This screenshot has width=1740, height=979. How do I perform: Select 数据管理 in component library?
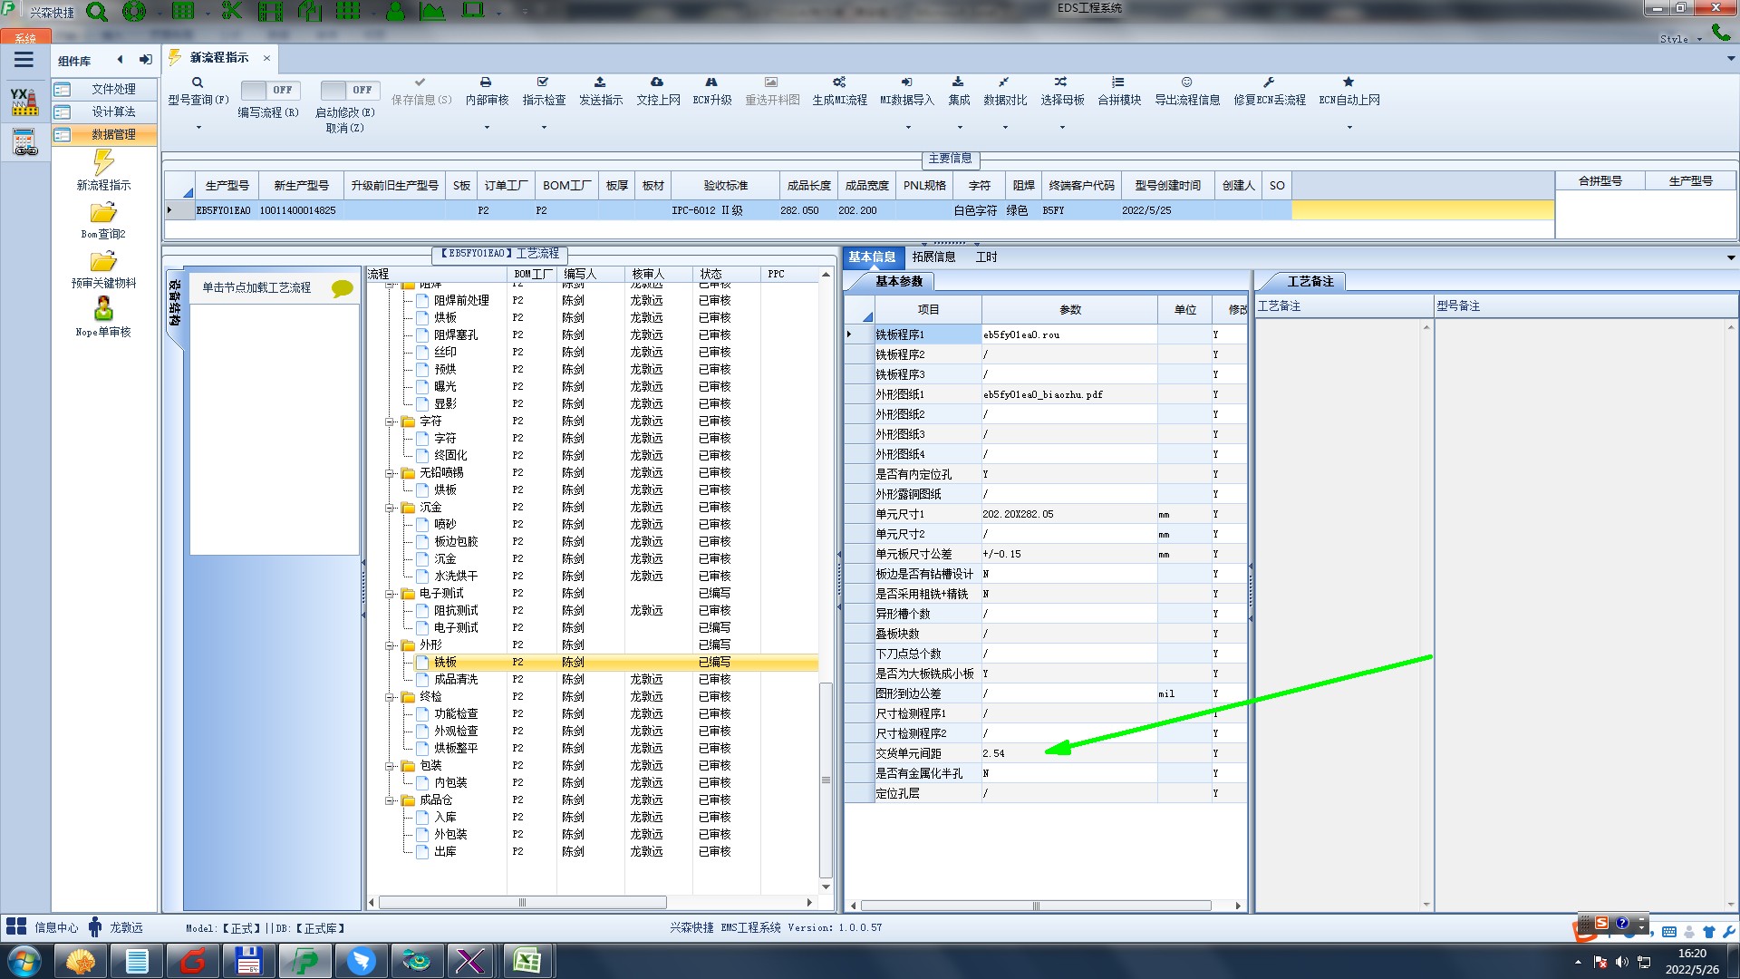[112, 134]
